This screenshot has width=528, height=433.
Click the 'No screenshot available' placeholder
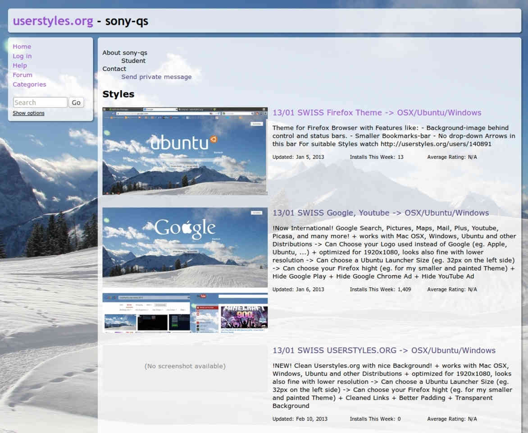185,368
